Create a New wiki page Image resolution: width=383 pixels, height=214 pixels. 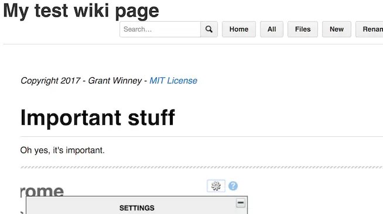337,29
